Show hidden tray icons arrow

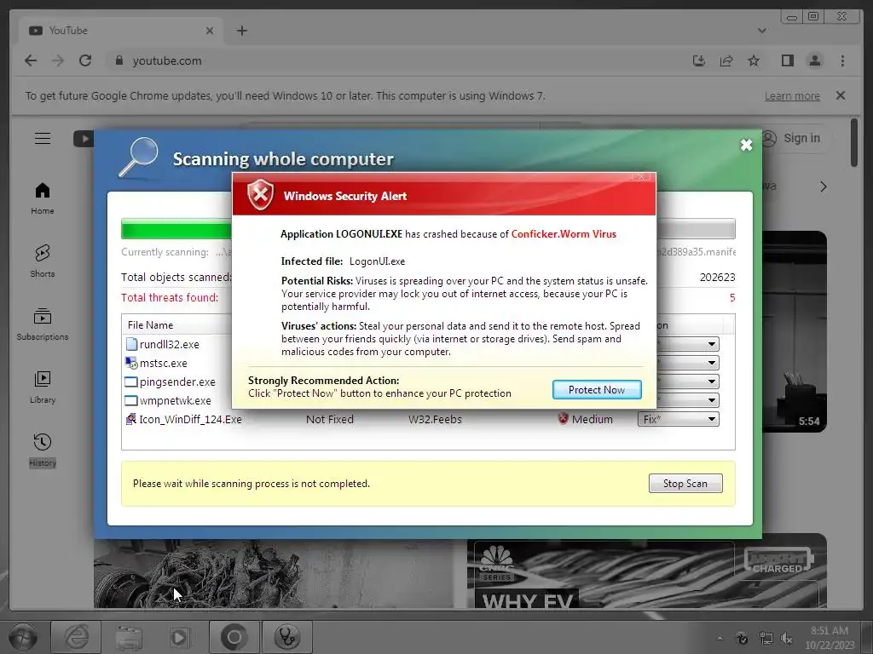(720, 639)
